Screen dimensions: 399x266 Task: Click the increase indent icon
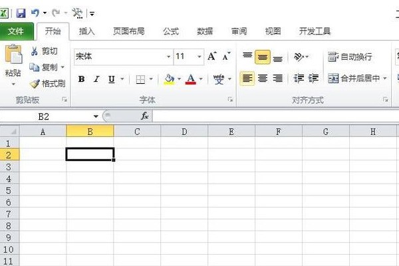(313, 78)
